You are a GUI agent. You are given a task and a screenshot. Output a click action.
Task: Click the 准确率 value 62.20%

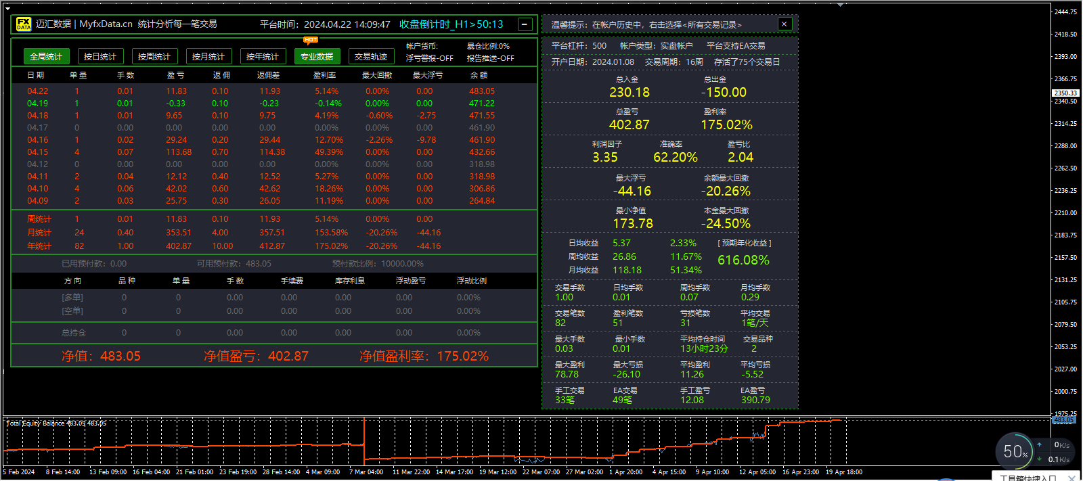click(676, 158)
